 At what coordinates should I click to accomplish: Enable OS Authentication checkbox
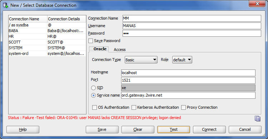94,107
